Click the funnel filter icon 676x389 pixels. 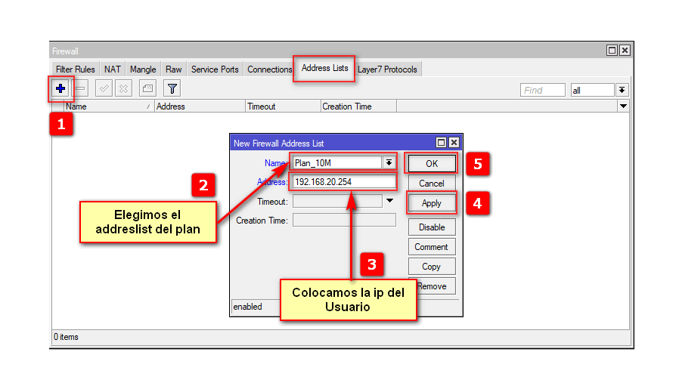click(x=172, y=89)
